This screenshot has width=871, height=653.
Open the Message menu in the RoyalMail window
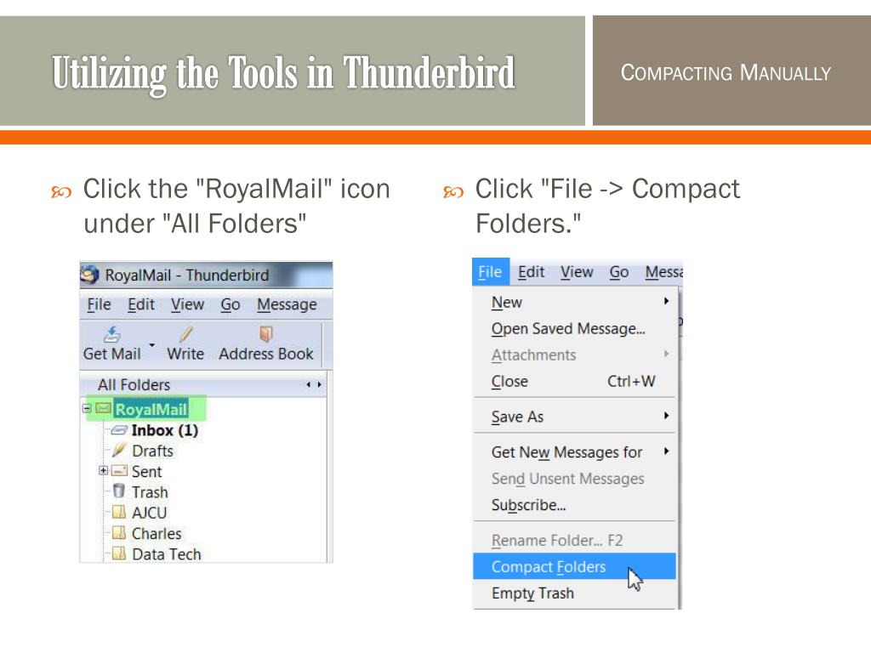point(287,305)
